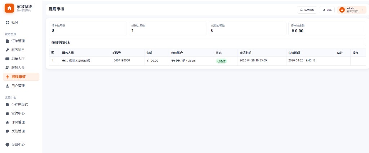Click the 提现申请列表 heading
This screenshot has width=369, height=153.
click(x=61, y=42)
